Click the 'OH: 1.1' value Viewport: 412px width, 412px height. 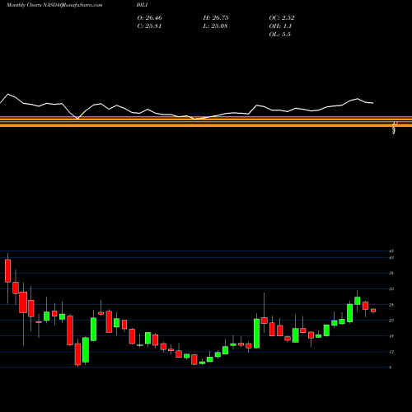pos(280,26)
